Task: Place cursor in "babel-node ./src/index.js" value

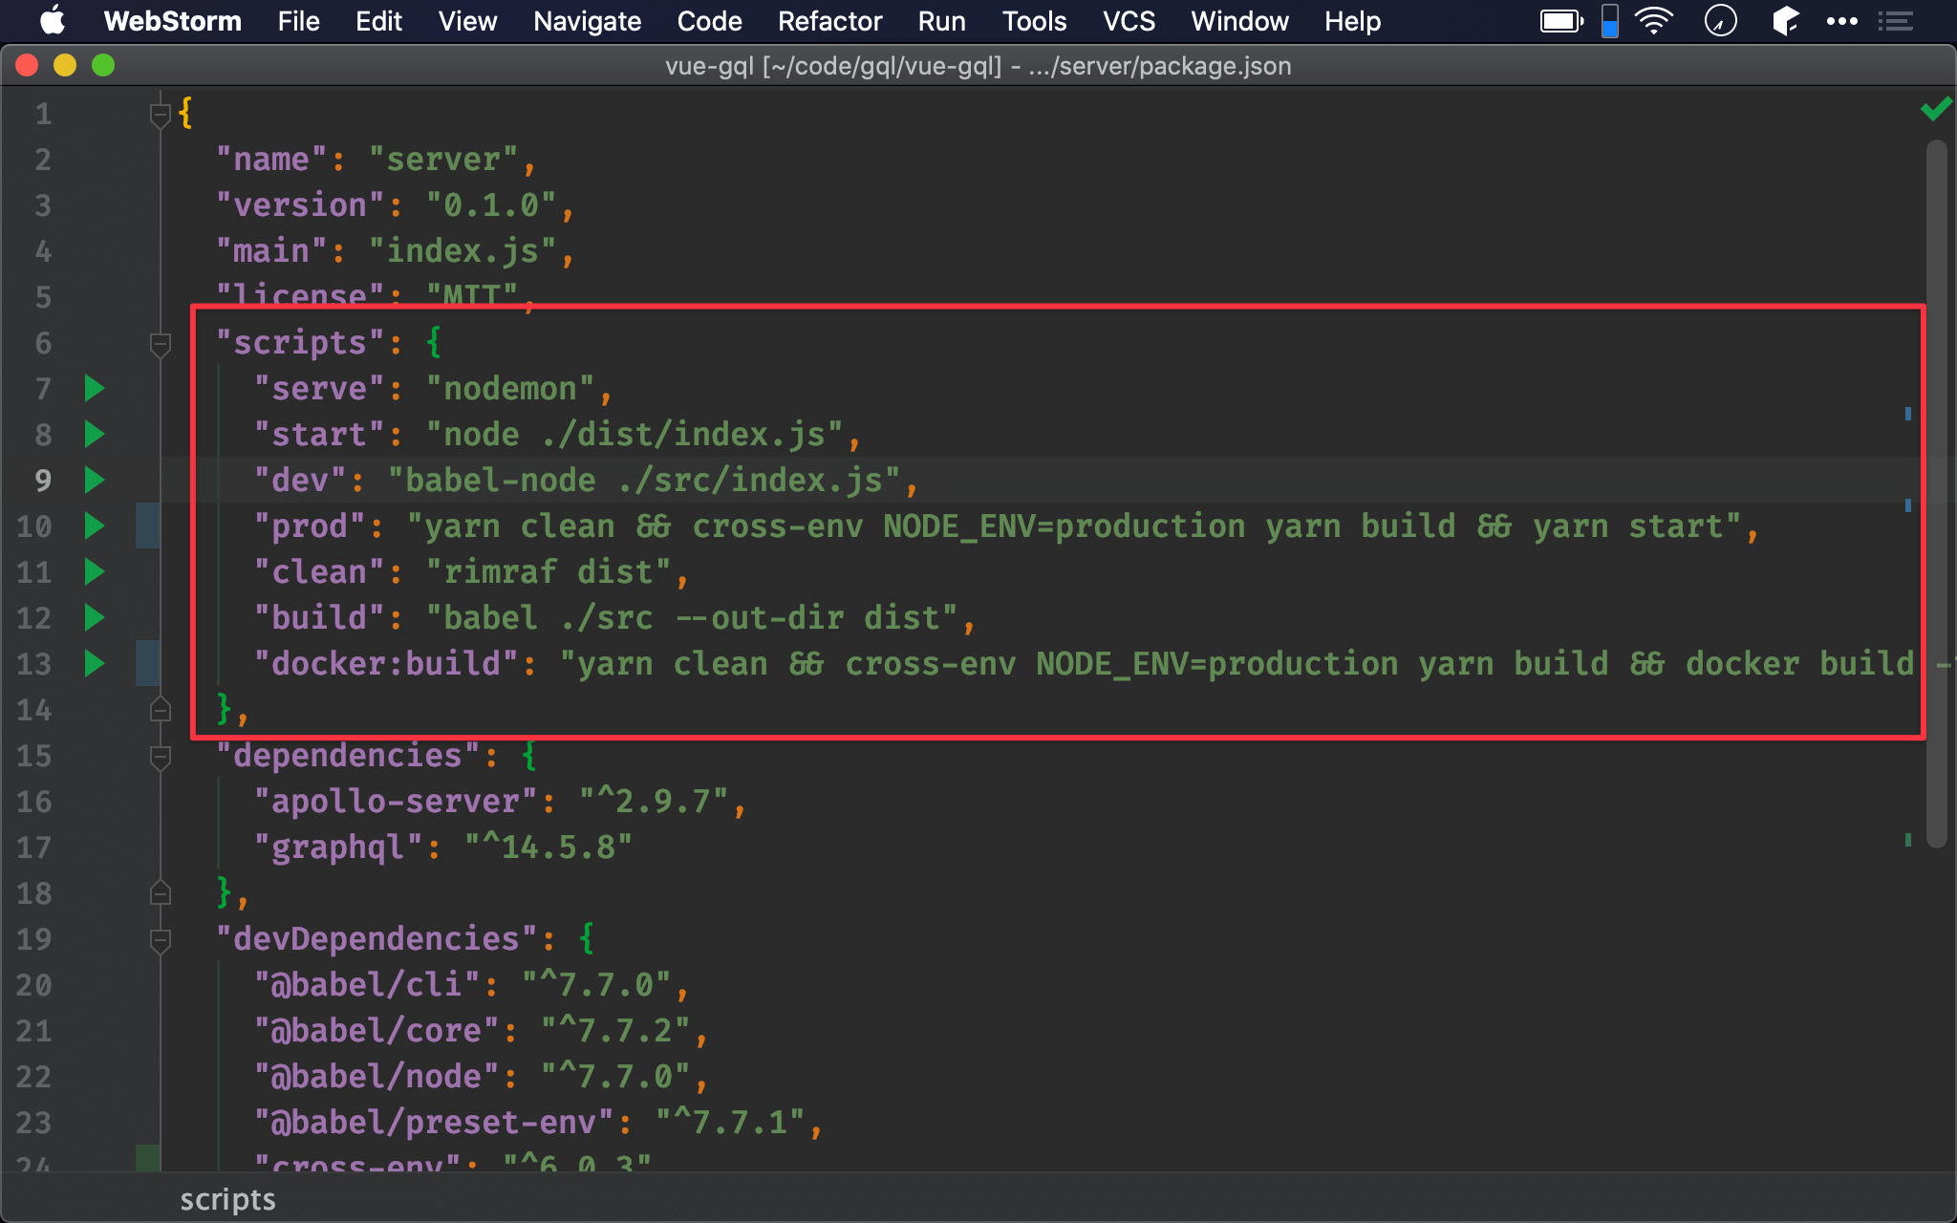Action: point(644,481)
